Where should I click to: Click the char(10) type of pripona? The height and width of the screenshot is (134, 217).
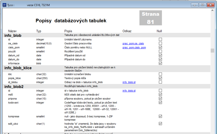point(41,99)
